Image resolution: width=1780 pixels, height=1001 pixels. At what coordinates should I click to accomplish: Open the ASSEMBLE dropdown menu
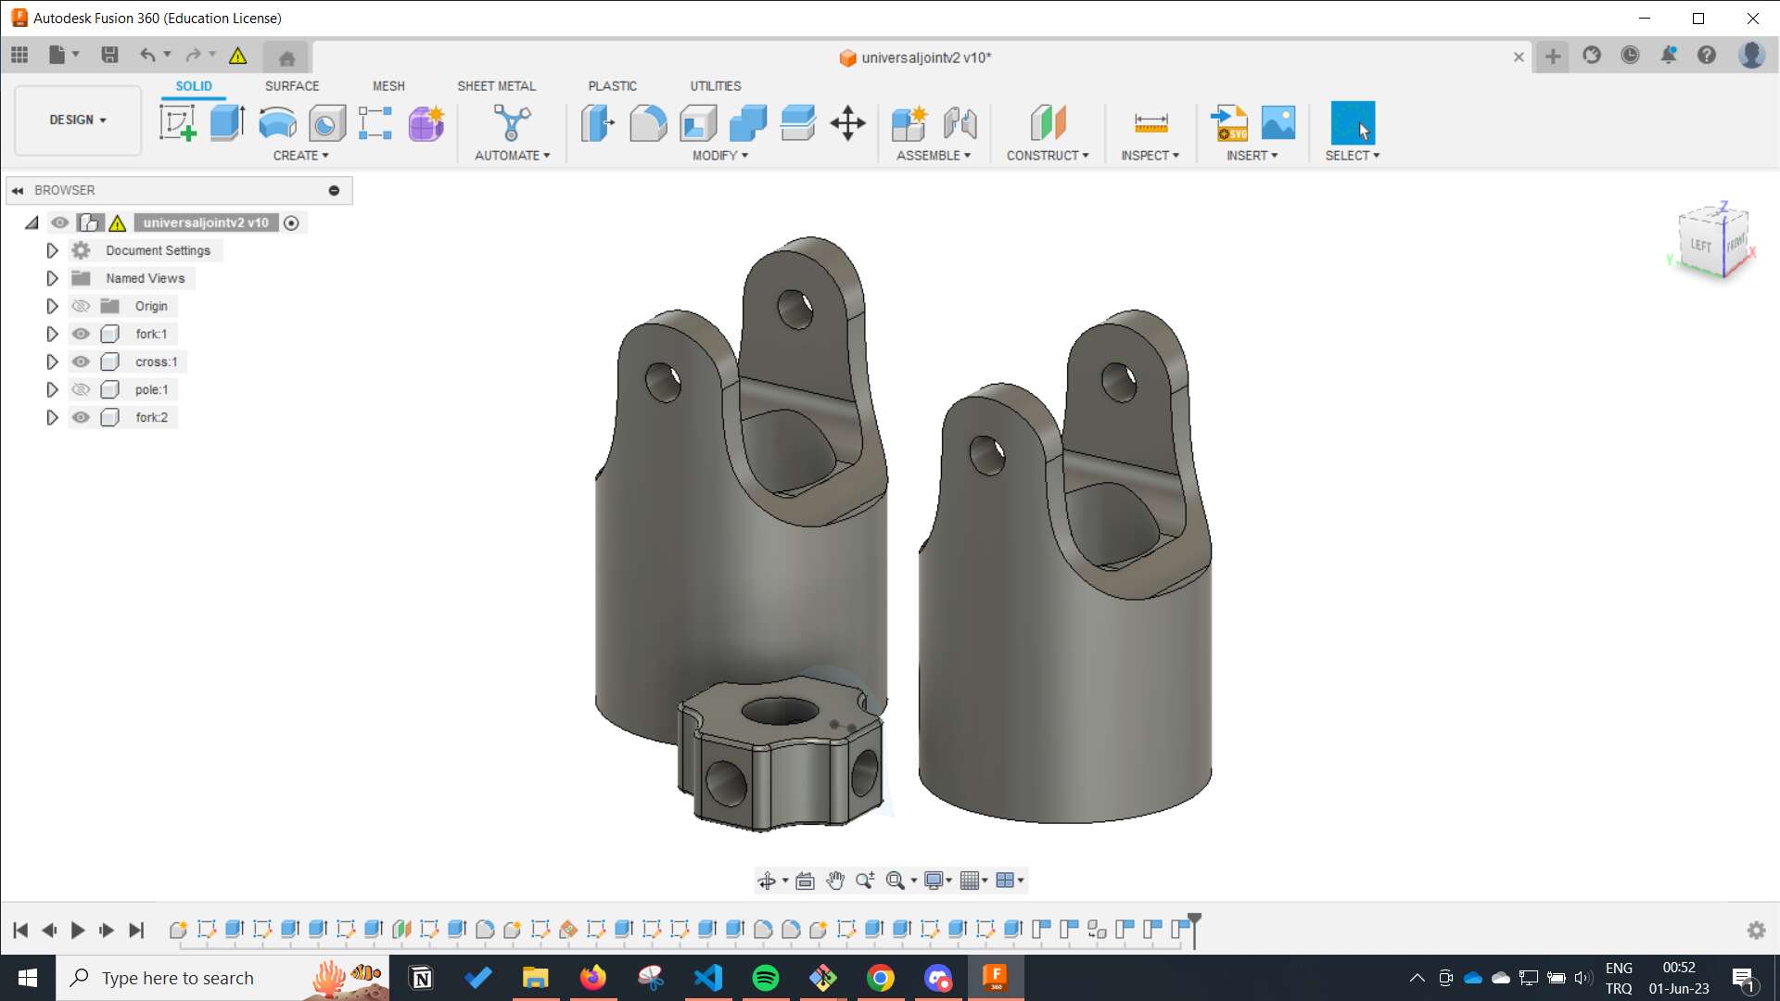[934, 156]
